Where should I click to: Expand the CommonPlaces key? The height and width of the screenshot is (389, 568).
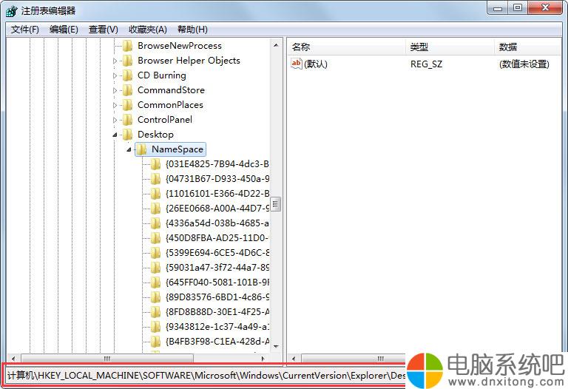pos(115,106)
